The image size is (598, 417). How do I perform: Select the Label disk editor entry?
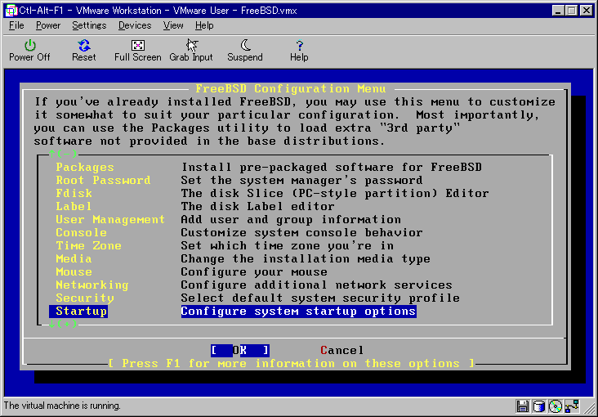[x=74, y=207]
